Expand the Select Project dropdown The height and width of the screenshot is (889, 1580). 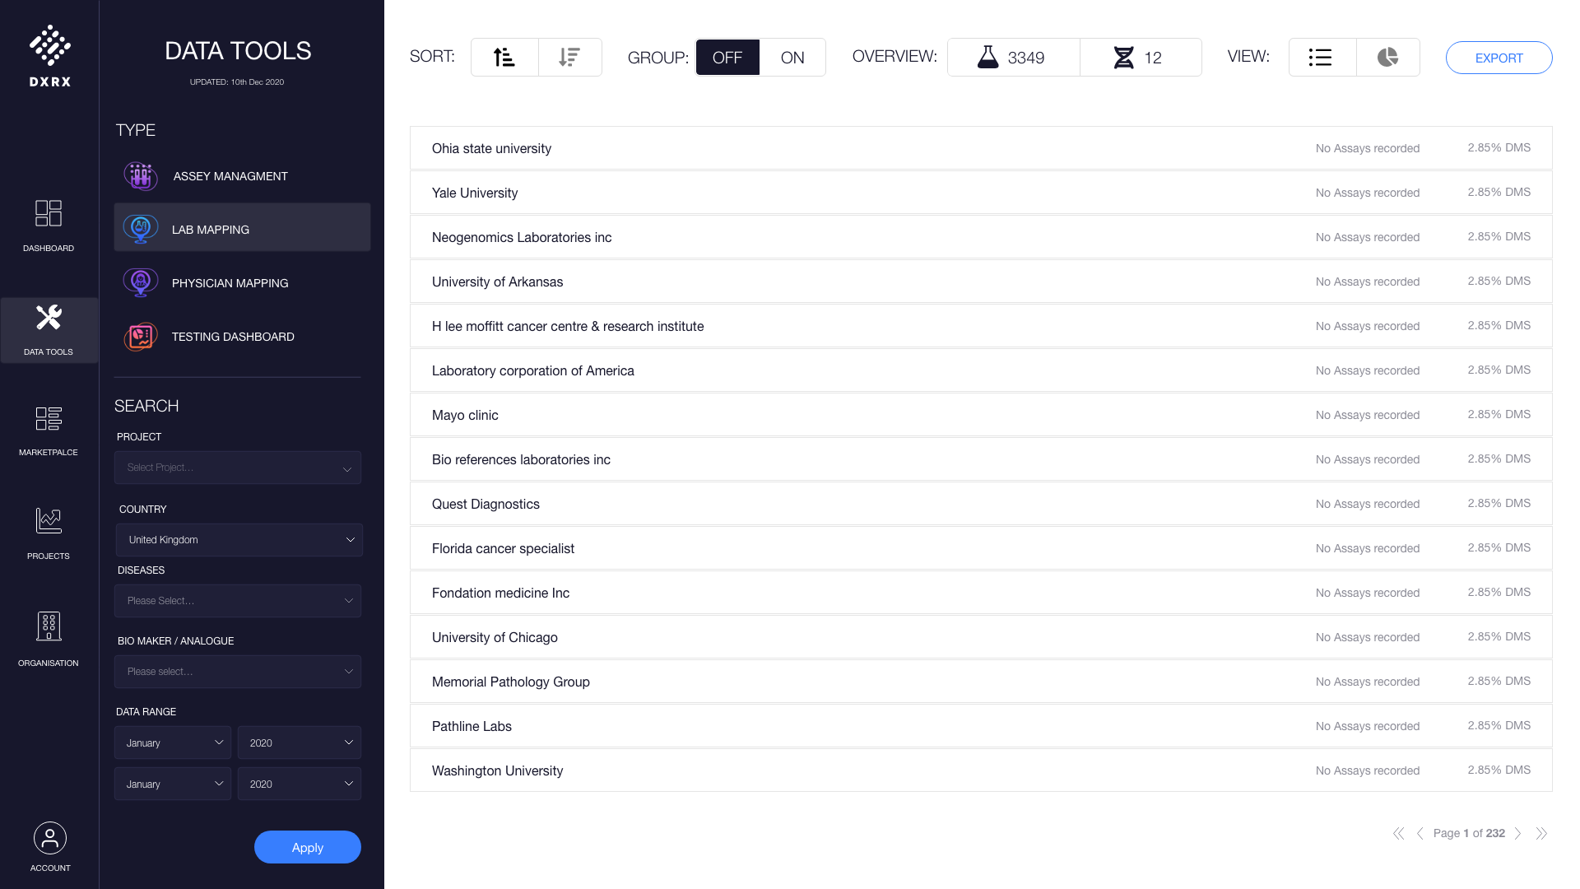tap(238, 468)
